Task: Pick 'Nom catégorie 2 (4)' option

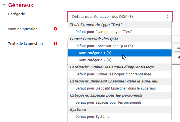Action: pos(95,60)
